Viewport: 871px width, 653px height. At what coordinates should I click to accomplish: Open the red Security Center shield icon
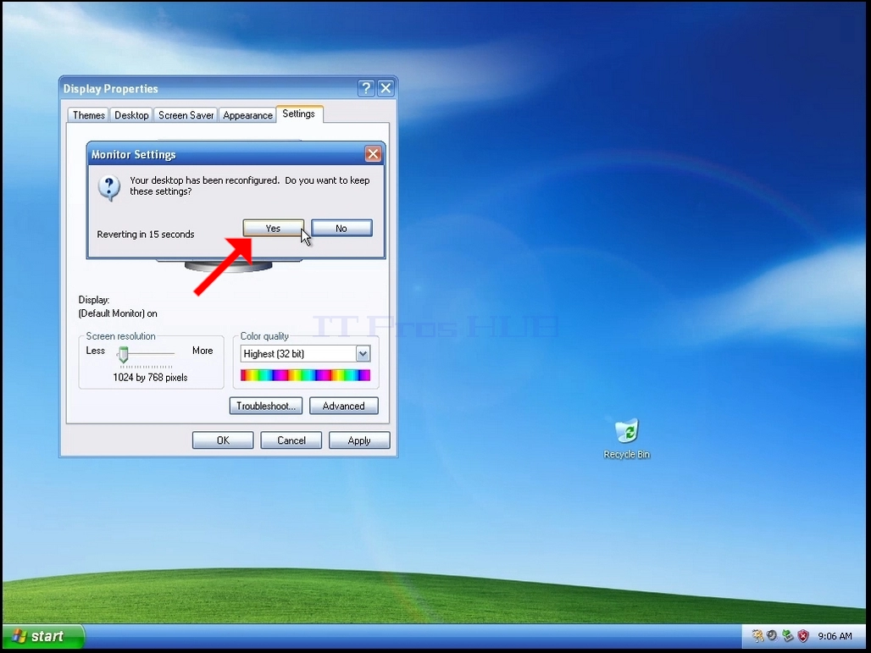(802, 635)
